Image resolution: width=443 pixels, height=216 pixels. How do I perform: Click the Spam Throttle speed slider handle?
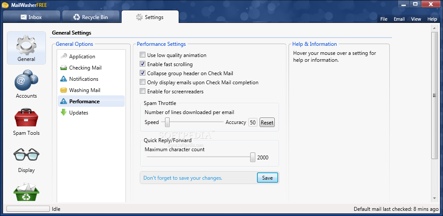167,122
